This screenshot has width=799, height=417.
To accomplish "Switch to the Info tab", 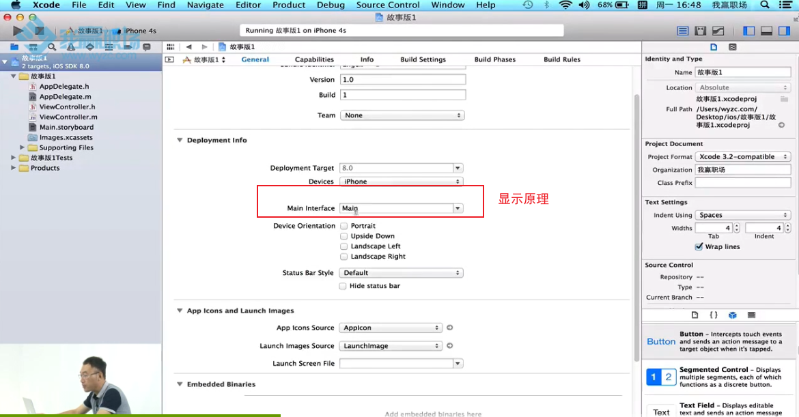I will click(x=367, y=59).
